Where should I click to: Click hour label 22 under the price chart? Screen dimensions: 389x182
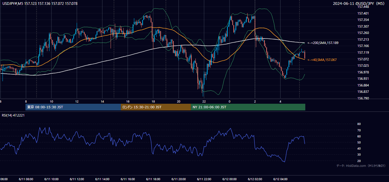[x=204, y=102]
